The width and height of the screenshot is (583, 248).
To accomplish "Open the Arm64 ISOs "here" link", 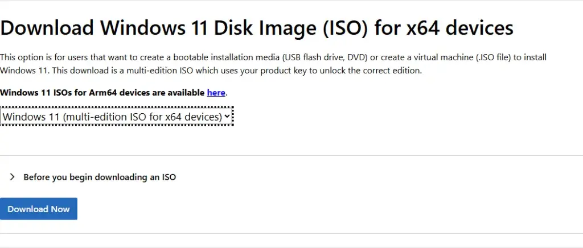I will point(216,92).
